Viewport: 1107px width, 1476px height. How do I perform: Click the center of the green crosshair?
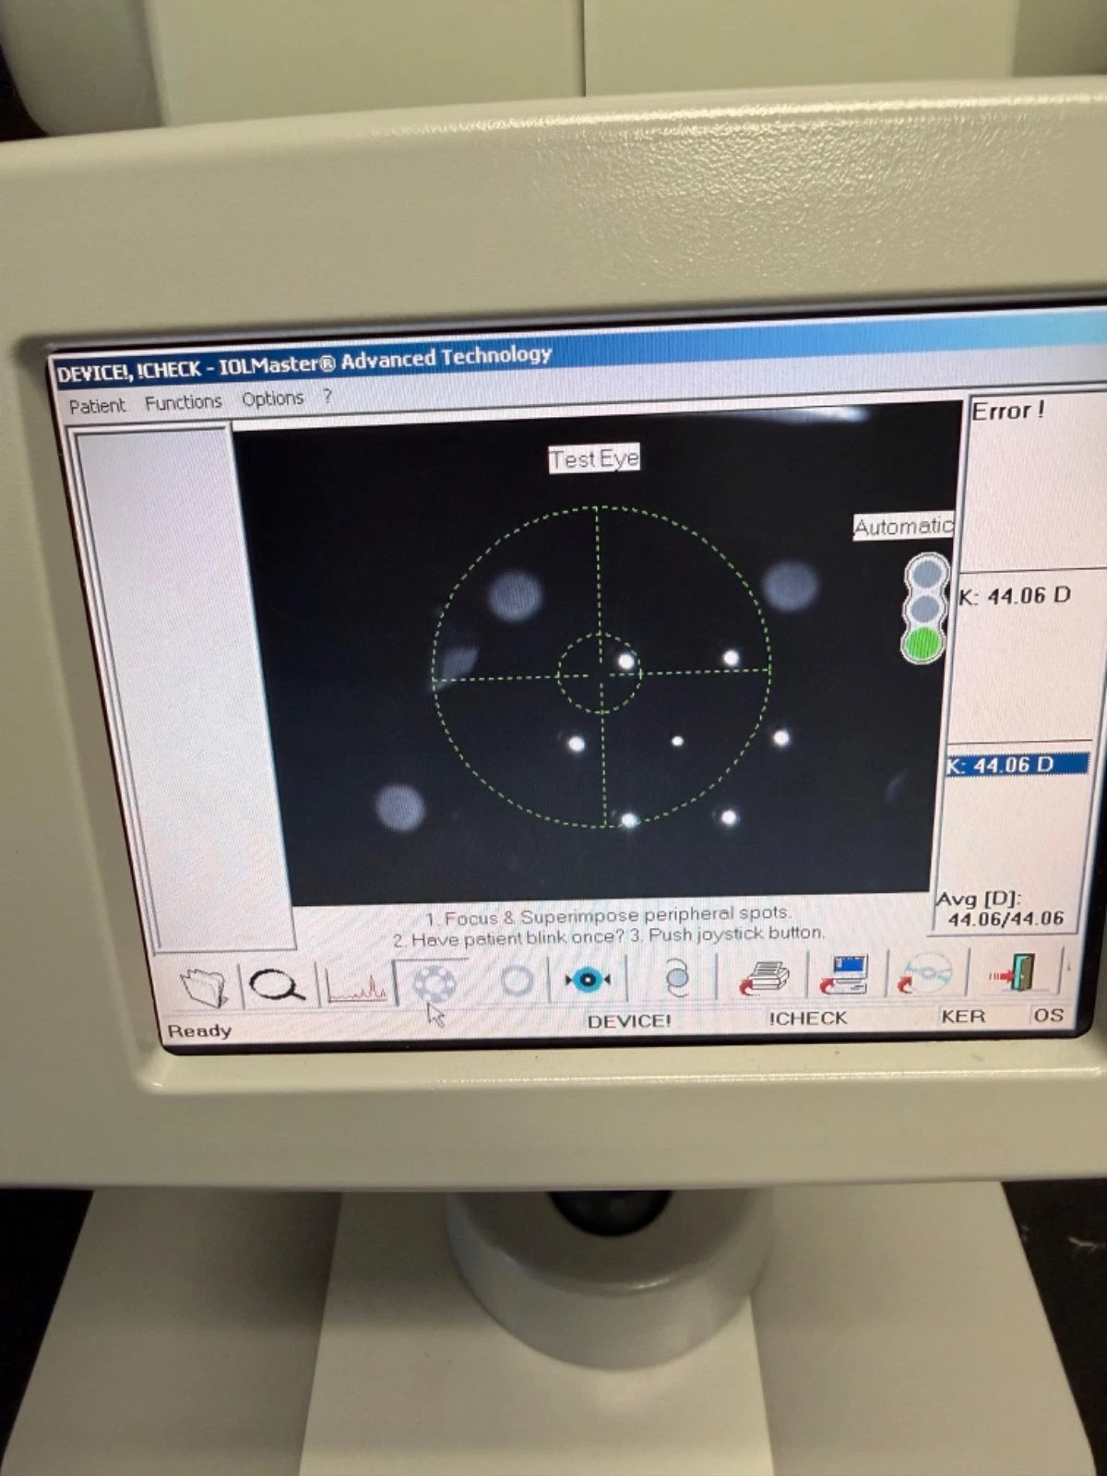(600, 674)
